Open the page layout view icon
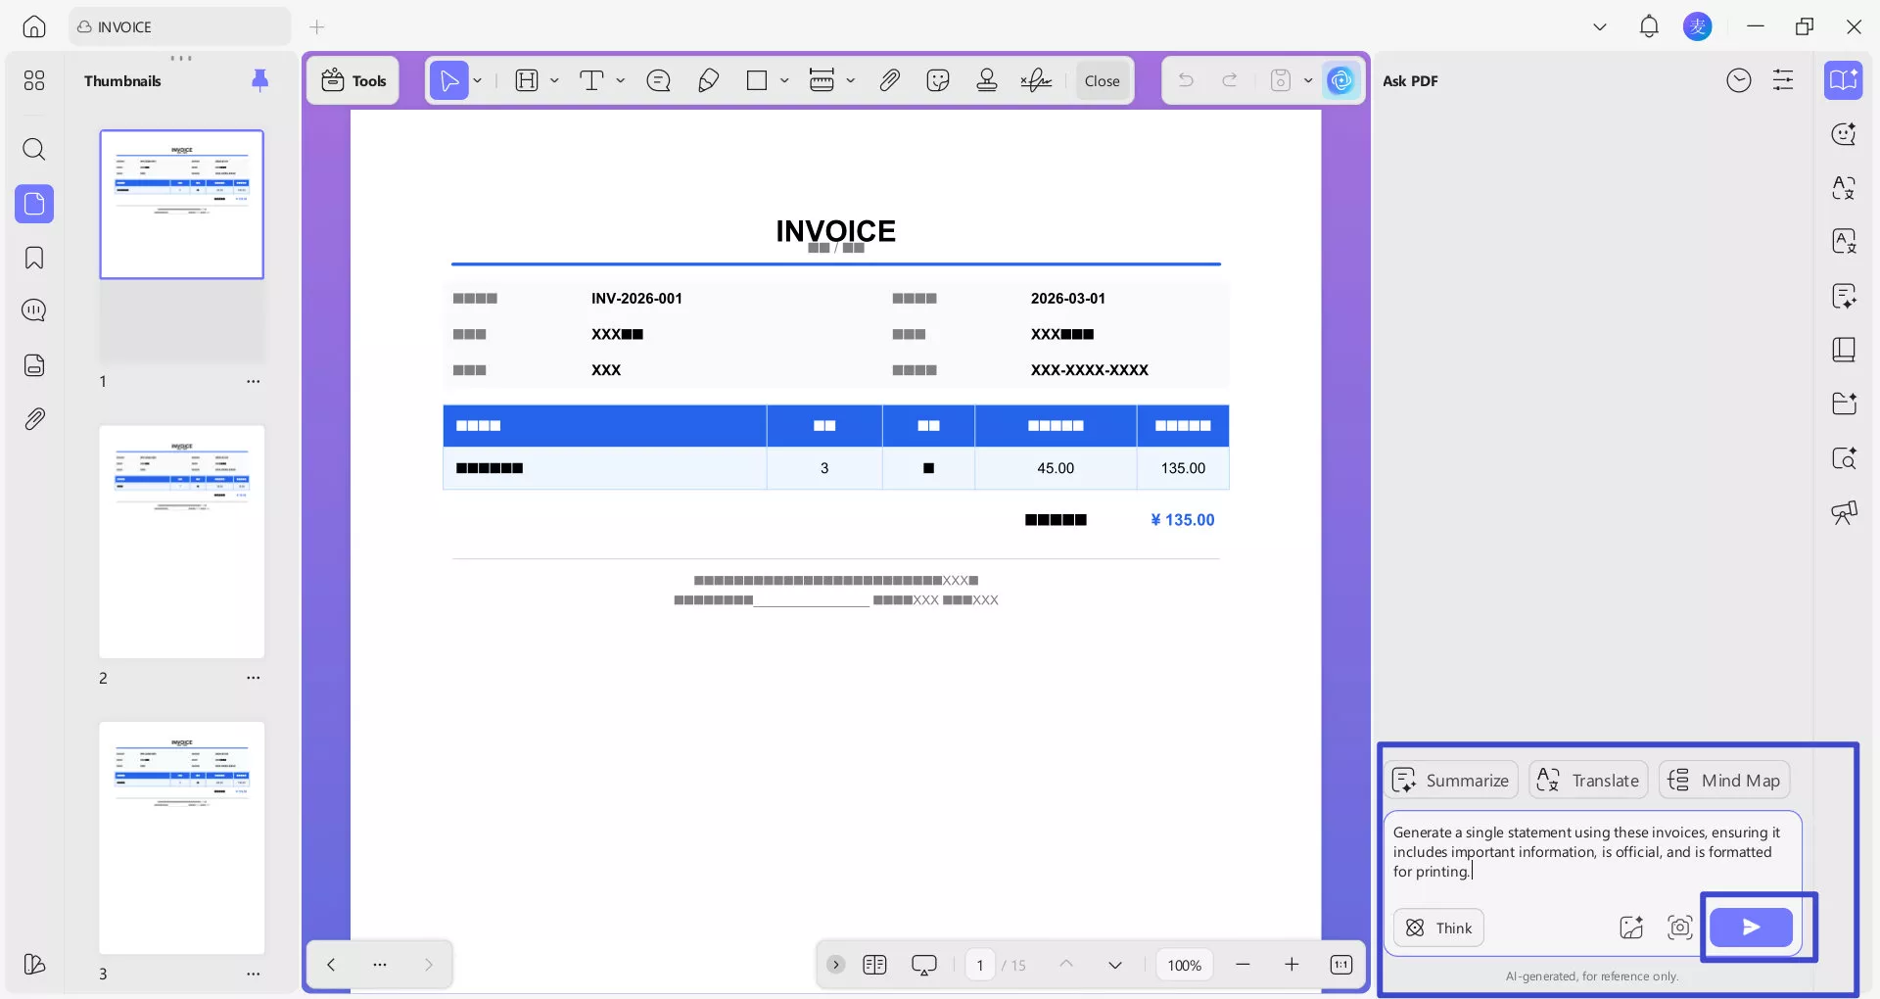 [x=874, y=965]
